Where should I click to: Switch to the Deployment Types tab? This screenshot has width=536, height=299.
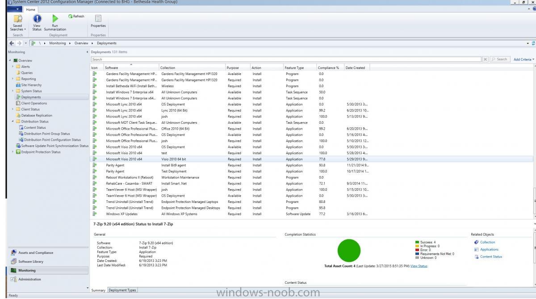tap(122, 290)
